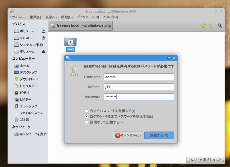Maximize the password dialog
Image resolution: width=230 pixels, height=167 pixels.
169,58
